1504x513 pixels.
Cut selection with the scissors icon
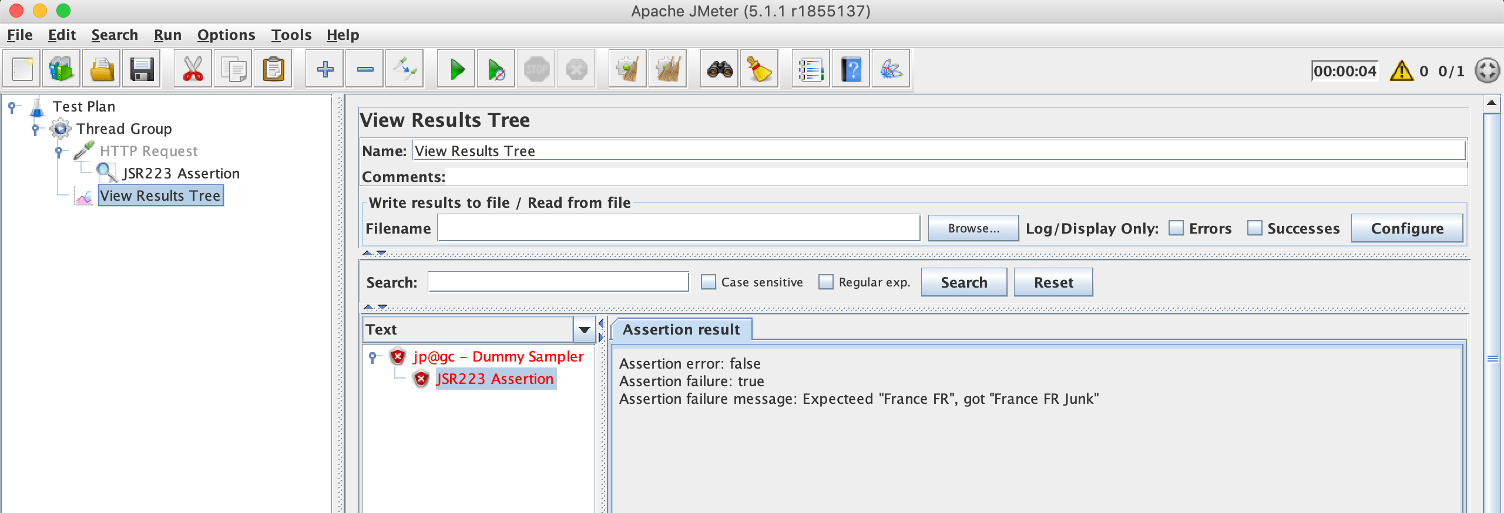coord(193,70)
